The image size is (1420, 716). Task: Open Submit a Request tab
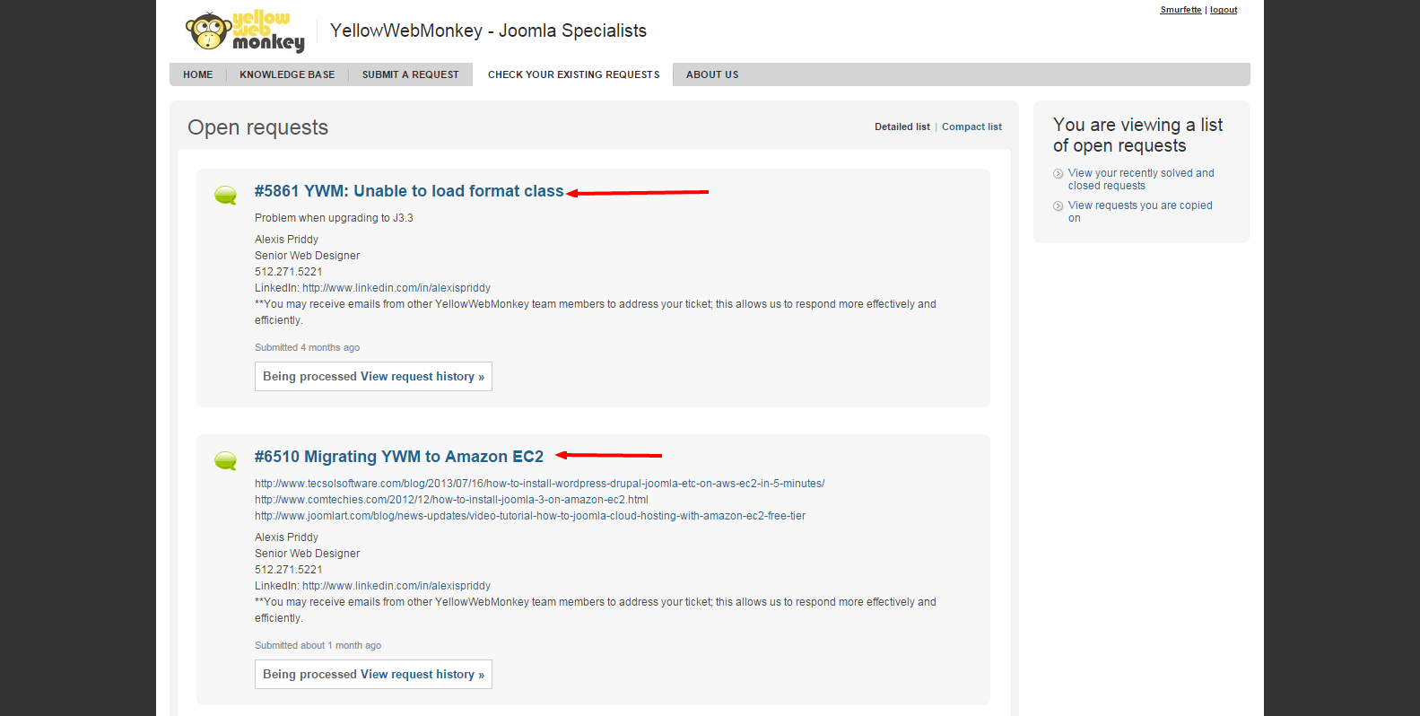[411, 74]
